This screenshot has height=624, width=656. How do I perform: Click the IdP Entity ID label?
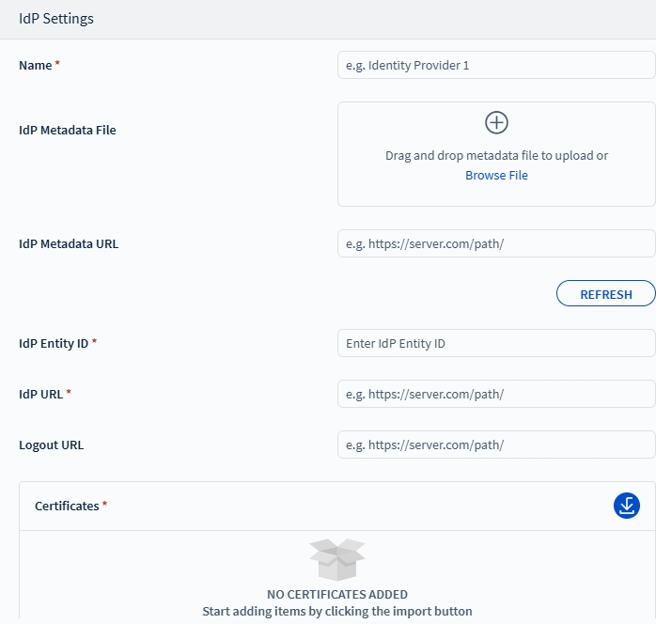54,343
